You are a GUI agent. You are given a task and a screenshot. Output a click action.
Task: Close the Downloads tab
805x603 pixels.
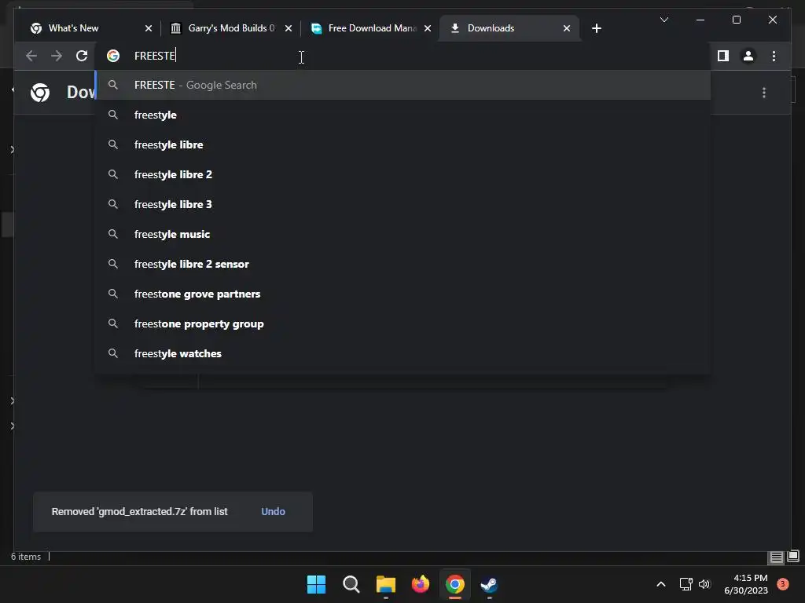[x=567, y=28]
